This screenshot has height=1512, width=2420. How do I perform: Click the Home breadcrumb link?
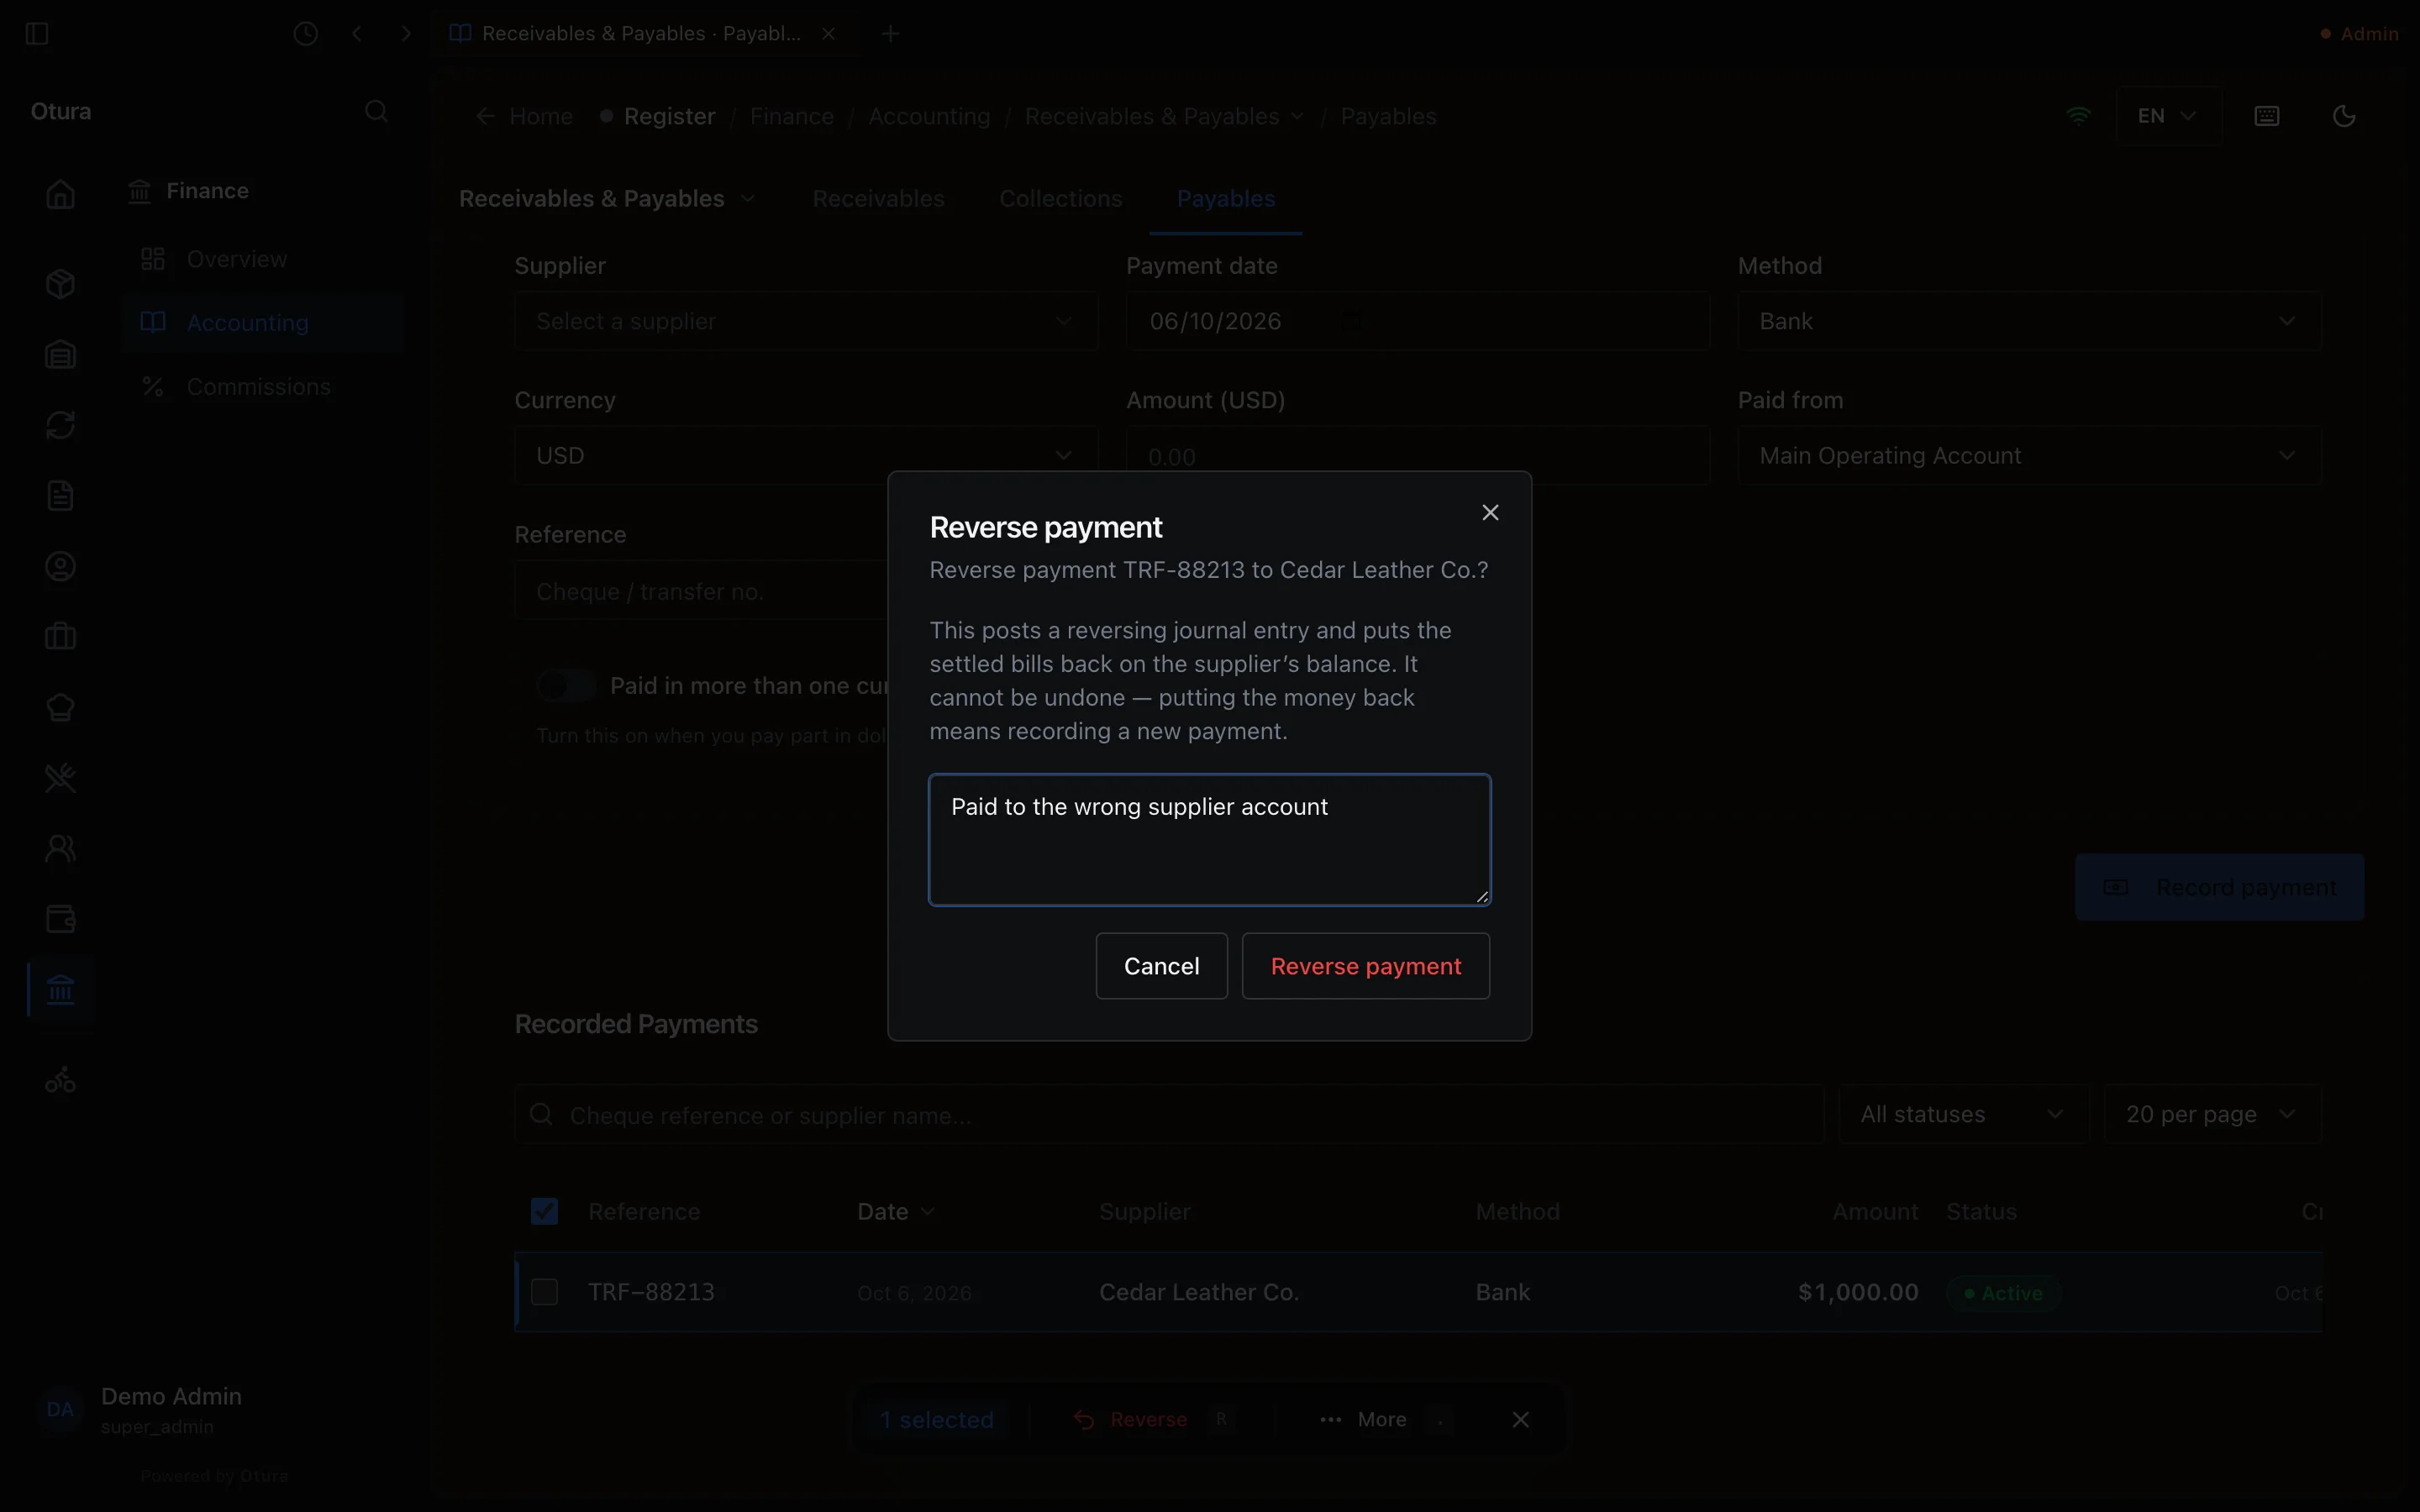coord(540,116)
